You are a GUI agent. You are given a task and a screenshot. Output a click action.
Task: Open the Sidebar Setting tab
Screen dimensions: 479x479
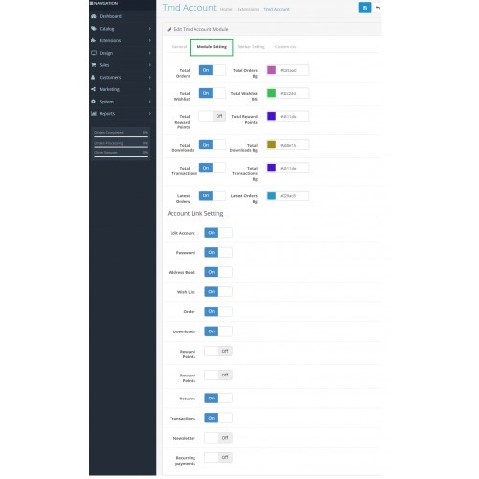251,47
